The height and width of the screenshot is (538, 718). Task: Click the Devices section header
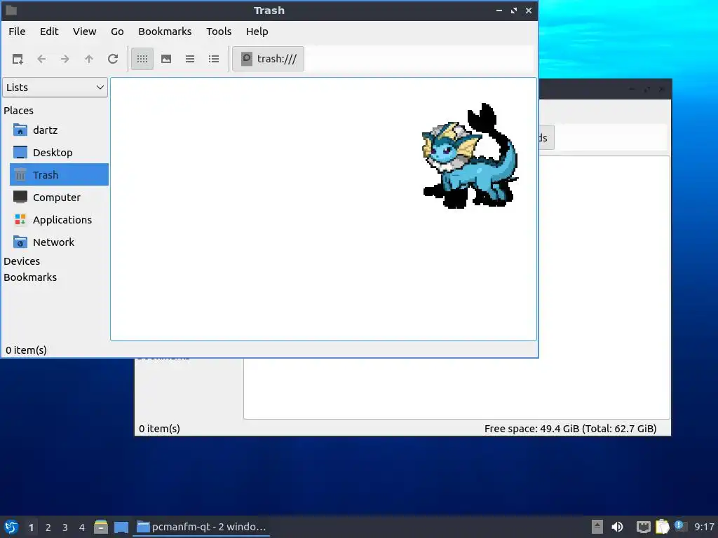coord(22,261)
